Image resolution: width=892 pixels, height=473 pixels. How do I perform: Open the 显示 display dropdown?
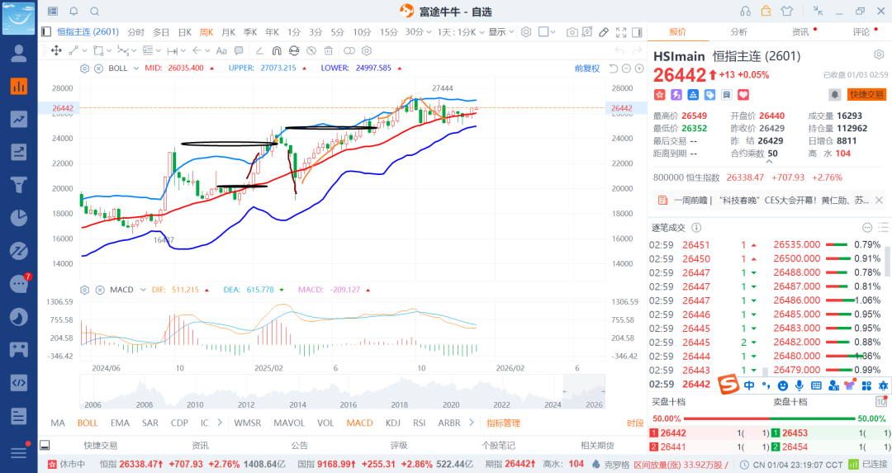point(501,32)
